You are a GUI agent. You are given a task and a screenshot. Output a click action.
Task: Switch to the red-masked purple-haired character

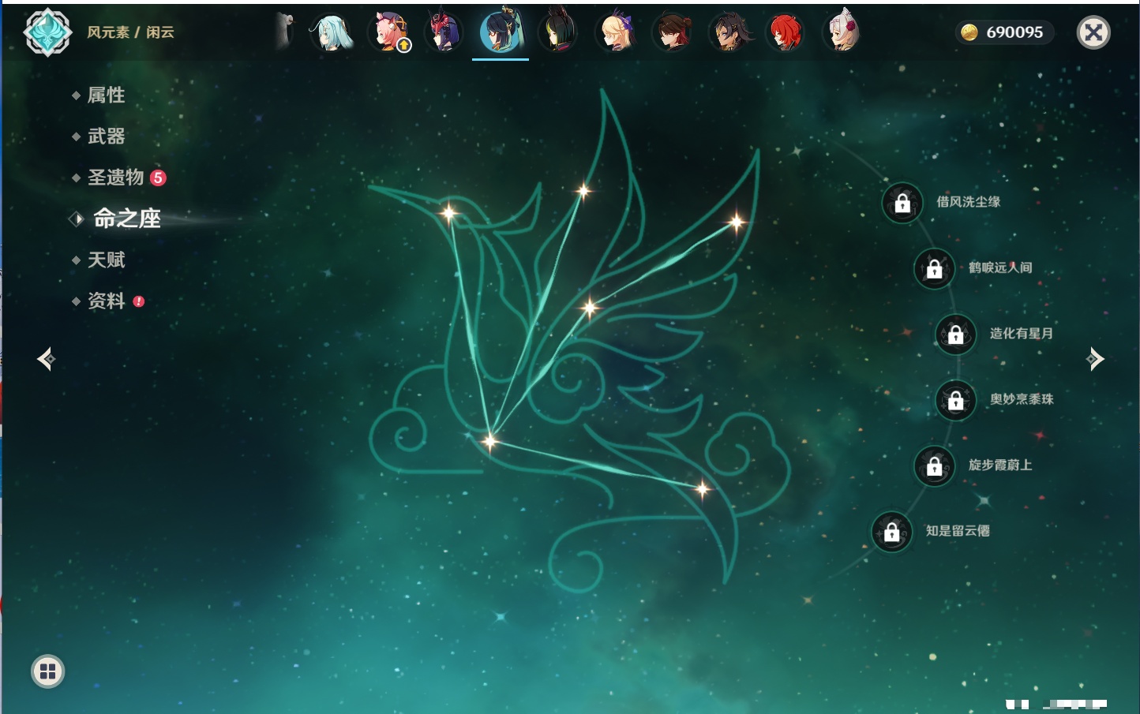pos(444,32)
